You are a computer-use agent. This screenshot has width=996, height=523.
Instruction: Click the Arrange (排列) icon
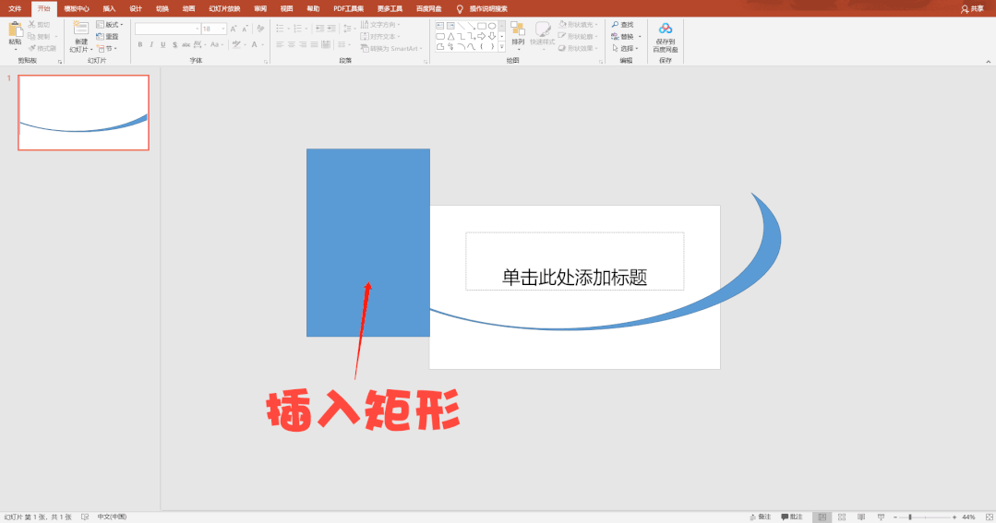(518, 30)
